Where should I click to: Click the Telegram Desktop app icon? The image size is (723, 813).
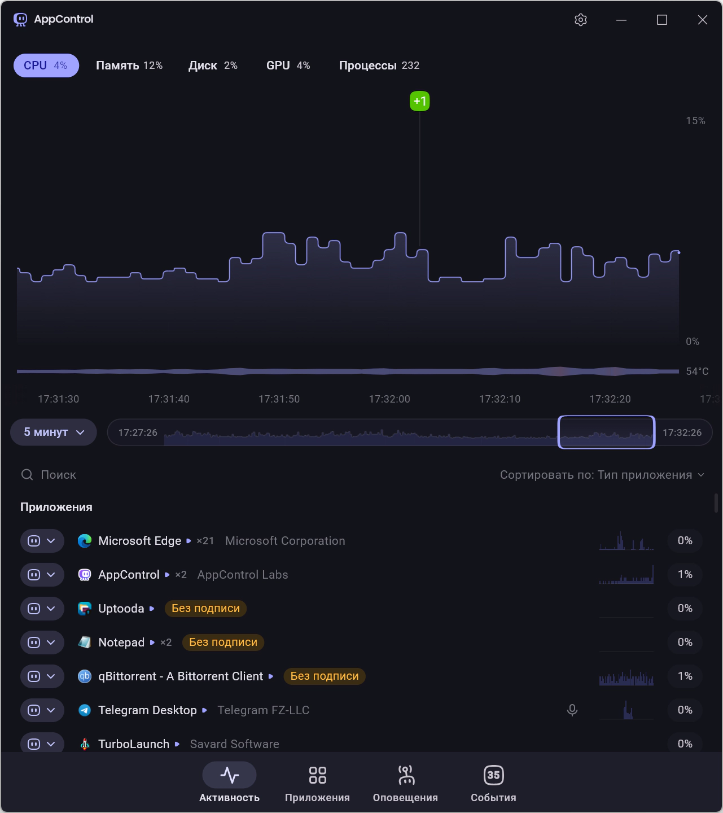tap(85, 710)
